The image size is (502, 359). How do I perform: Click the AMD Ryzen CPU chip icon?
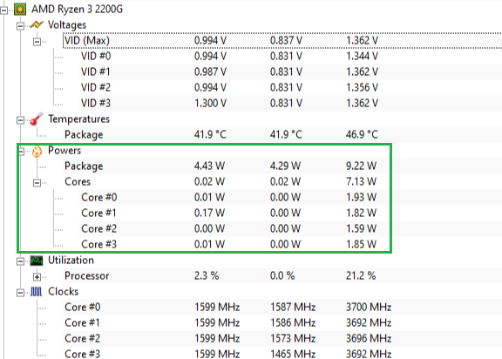coord(20,10)
